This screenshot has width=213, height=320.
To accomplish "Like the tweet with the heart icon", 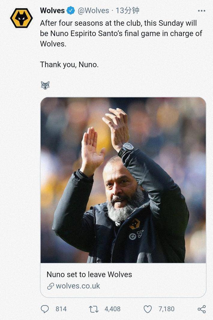I will (148, 309).
